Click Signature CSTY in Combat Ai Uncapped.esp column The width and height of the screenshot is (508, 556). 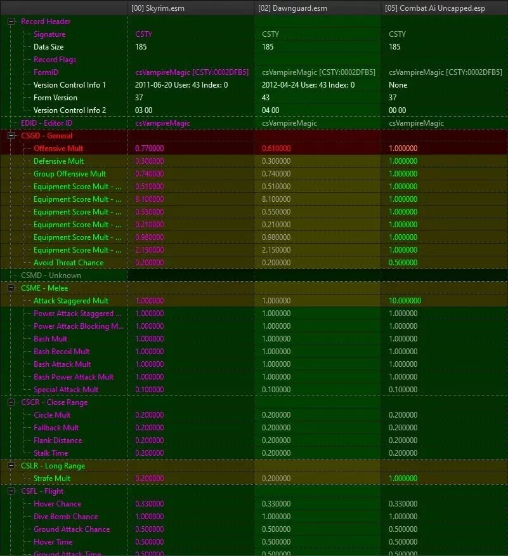[397, 34]
